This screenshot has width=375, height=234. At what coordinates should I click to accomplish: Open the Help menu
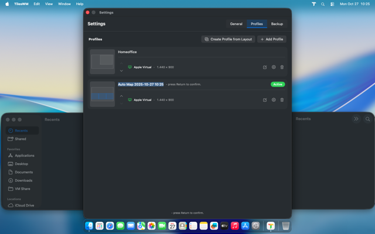(x=80, y=4)
